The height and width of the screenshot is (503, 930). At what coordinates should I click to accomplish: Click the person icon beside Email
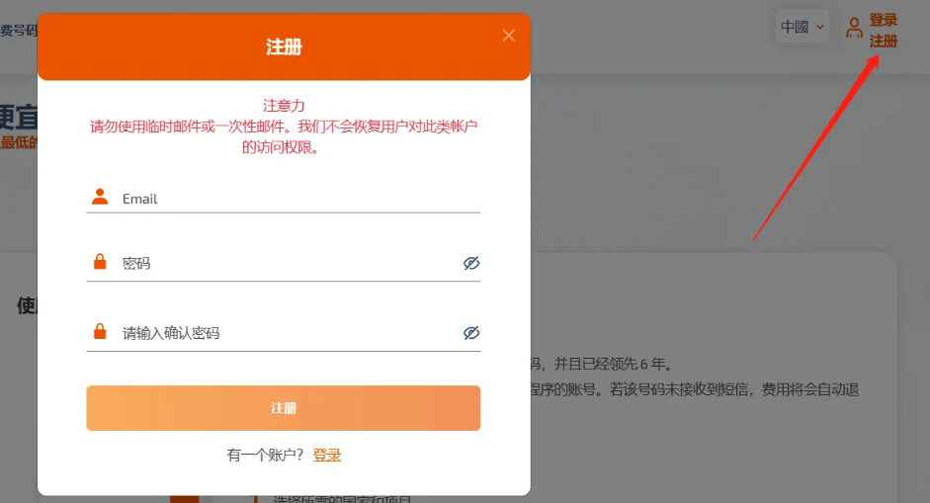pos(100,198)
